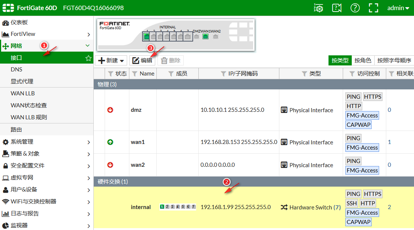Click the Name column filter icon
The width and height of the screenshot is (414, 230).
point(135,74)
